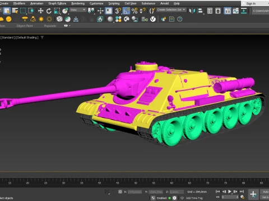This screenshot has height=201, width=269.
Task: Open the View reference coordinate dropdown
Action: click(78, 9)
